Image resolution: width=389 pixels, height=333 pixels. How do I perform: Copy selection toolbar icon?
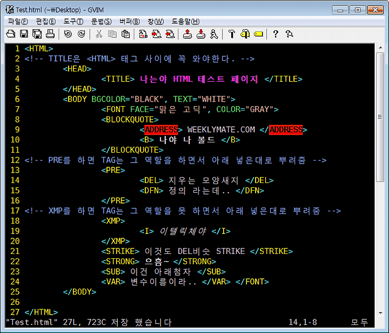point(112,34)
